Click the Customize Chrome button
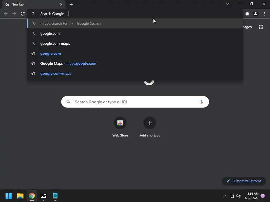Viewport: 270px width, 202px height. click(x=244, y=181)
